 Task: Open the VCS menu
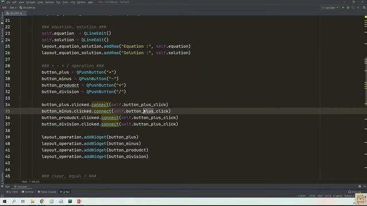73,2
